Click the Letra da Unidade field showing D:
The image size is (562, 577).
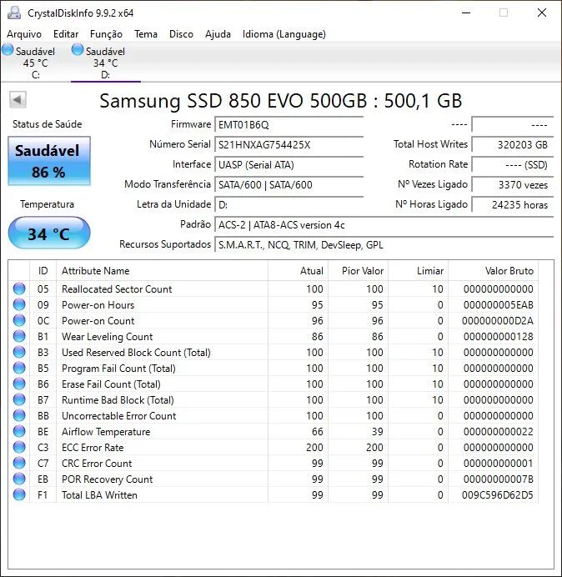tap(289, 204)
